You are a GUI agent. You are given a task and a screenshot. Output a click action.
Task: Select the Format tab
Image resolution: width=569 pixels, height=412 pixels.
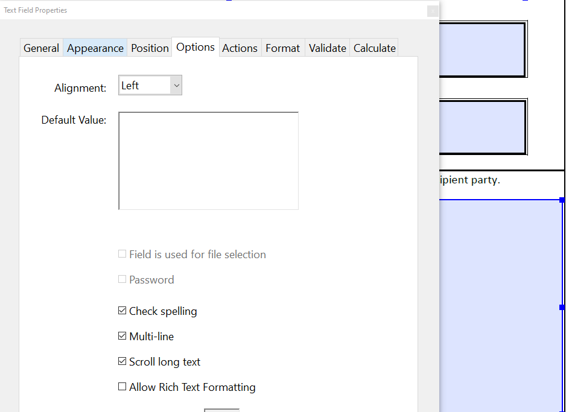click(282, 48)
